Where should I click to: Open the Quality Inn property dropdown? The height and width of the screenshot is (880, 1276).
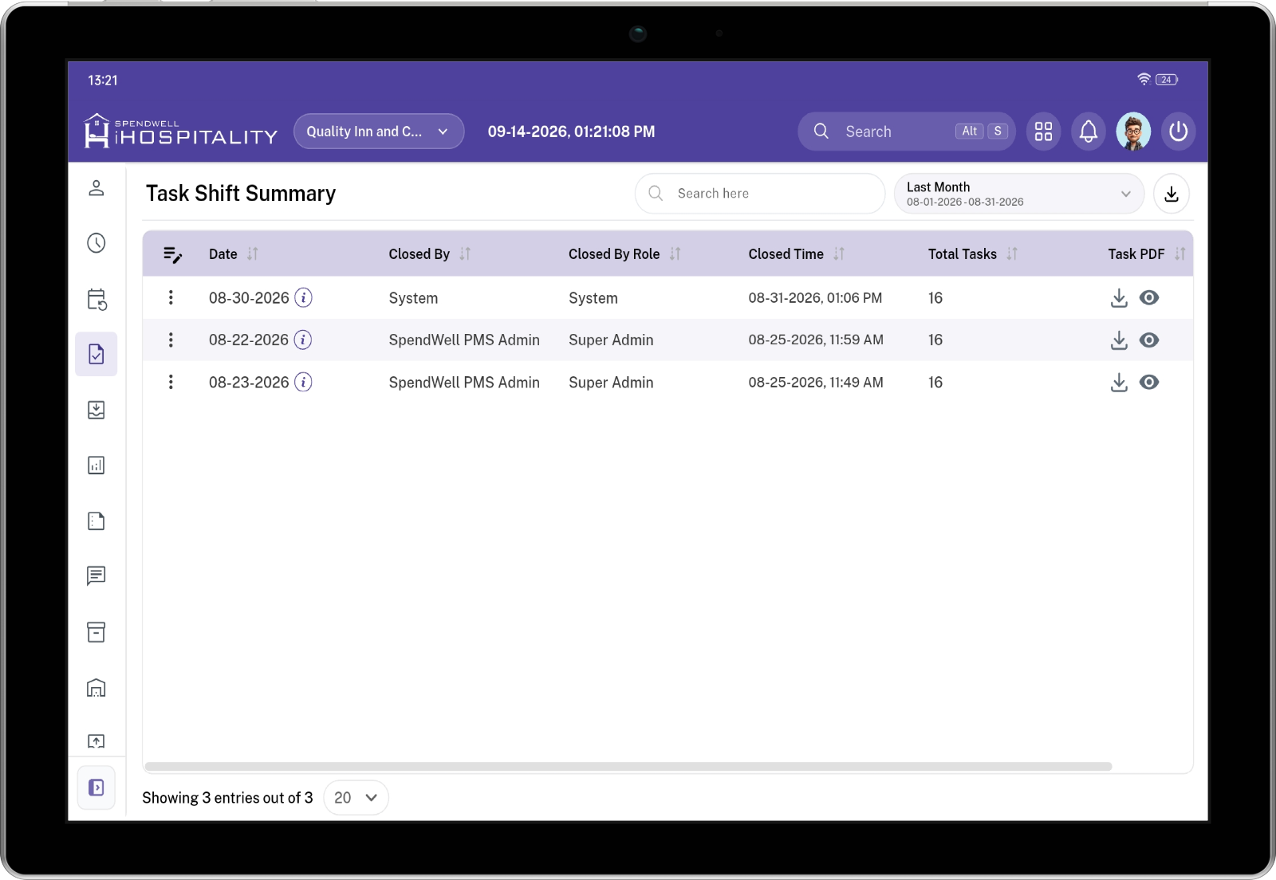point(379,132)
